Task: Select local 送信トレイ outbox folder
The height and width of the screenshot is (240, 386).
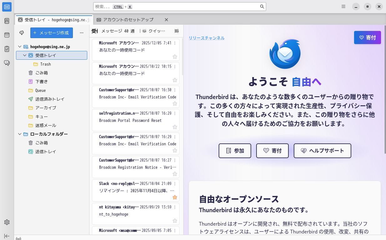Action: tap(52, 152)
